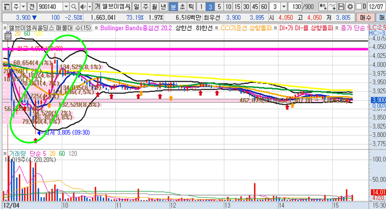Click the 거래량 volume label
This screenshot has height=209, width=386.
(x=17, y=154)
